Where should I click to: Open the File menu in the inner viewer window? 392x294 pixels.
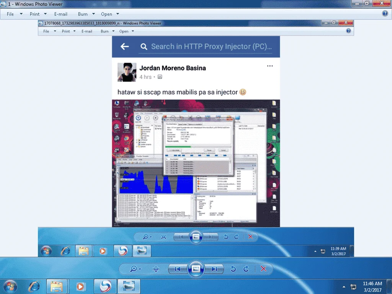point(46,31)
